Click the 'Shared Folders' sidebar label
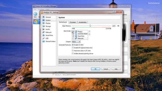Image resolution: width=162 pixels, height=91 pixels. pos(51,41)
